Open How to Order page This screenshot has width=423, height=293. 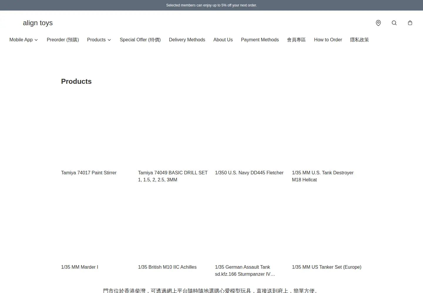[x=328, y=40]
